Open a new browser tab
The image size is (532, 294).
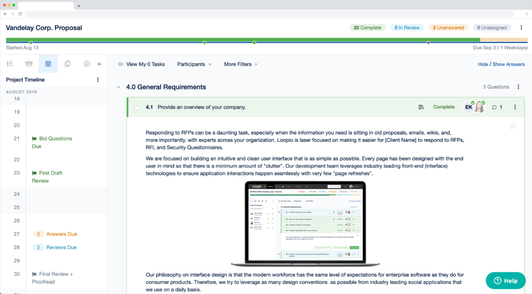(79, 6)
